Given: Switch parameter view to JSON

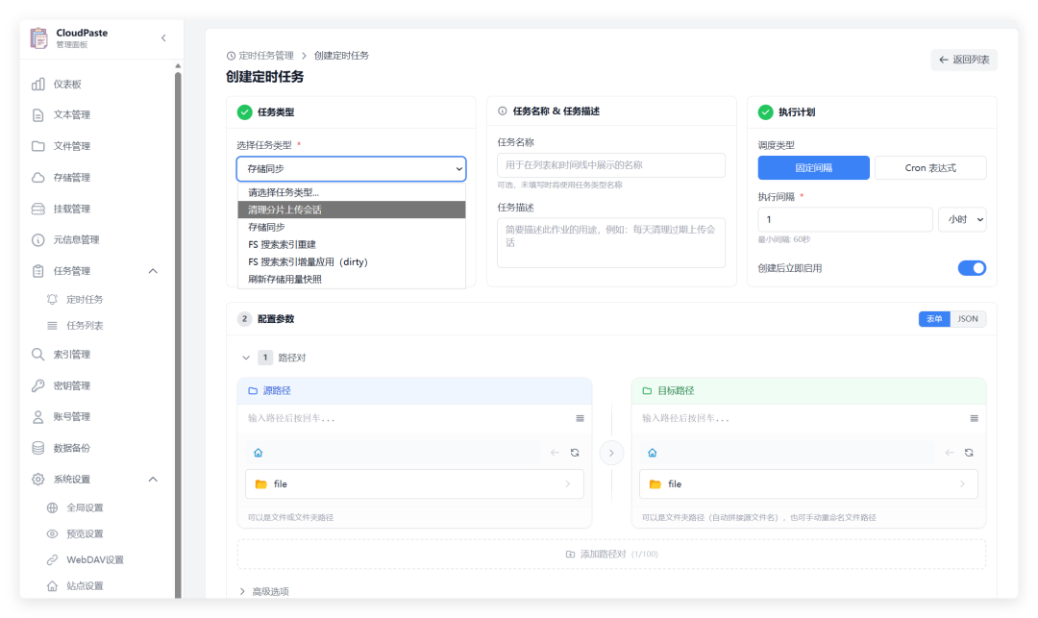Looking at the screenshot, I should (968, 318).
